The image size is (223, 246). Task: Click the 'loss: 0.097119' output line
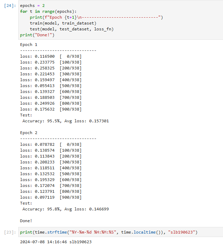(x=51, y=197)
